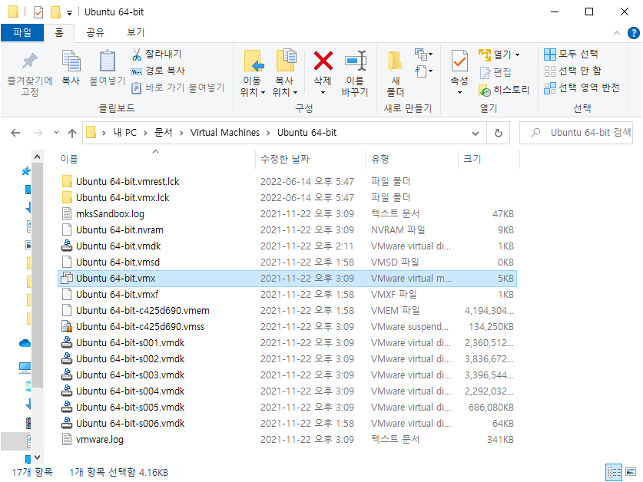
Task: Switch to the 홈 ribbon tab
Action: [59, 32]
